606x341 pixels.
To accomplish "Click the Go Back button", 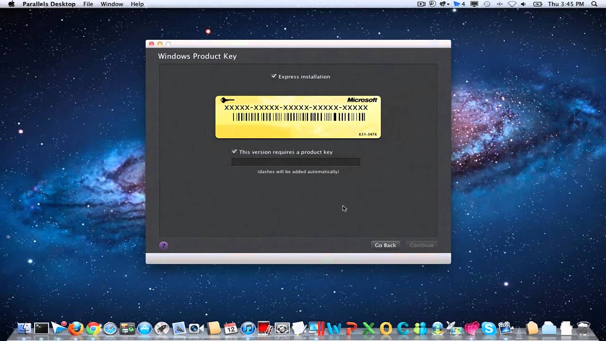I will pos(385,245).
